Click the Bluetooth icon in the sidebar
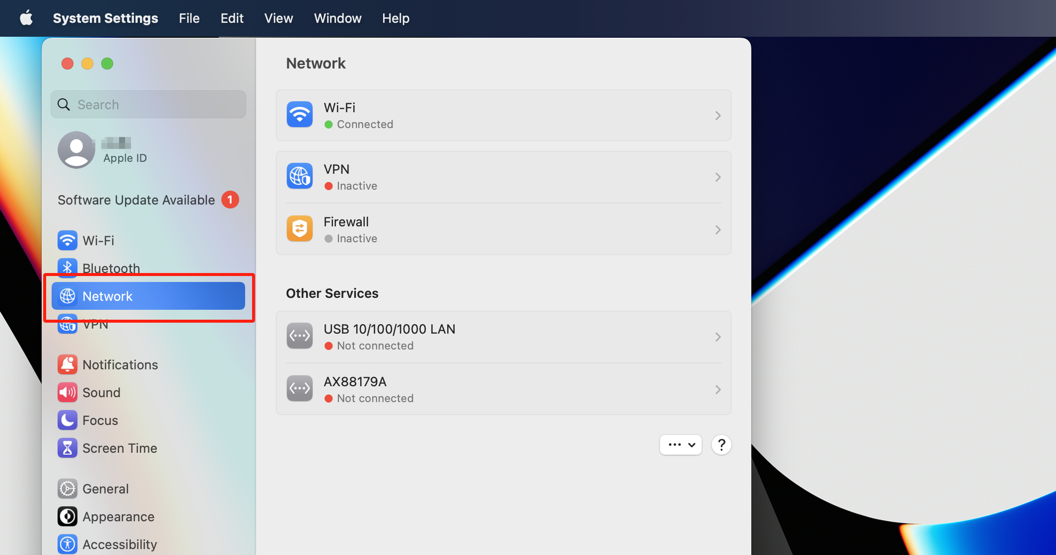The height and width of the screenshot is (555, 1056). pos(67,267)
